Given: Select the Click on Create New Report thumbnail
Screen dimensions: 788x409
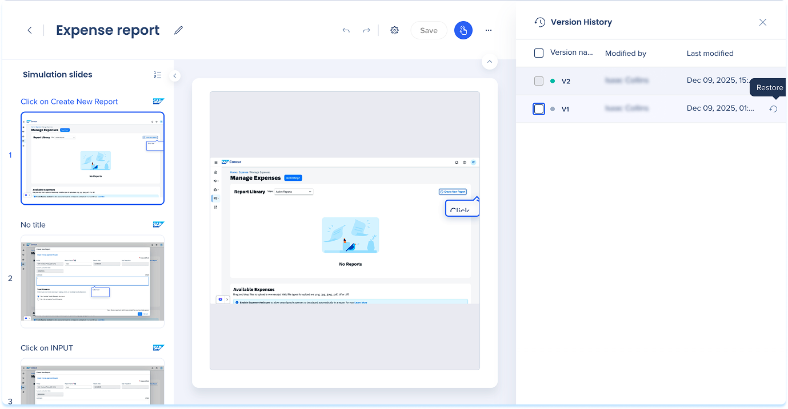Looking at the screenshot, I should click(93, 158).
